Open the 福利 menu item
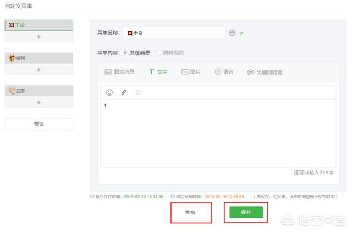Screen dimensions: 352x232 pos(38,58)
